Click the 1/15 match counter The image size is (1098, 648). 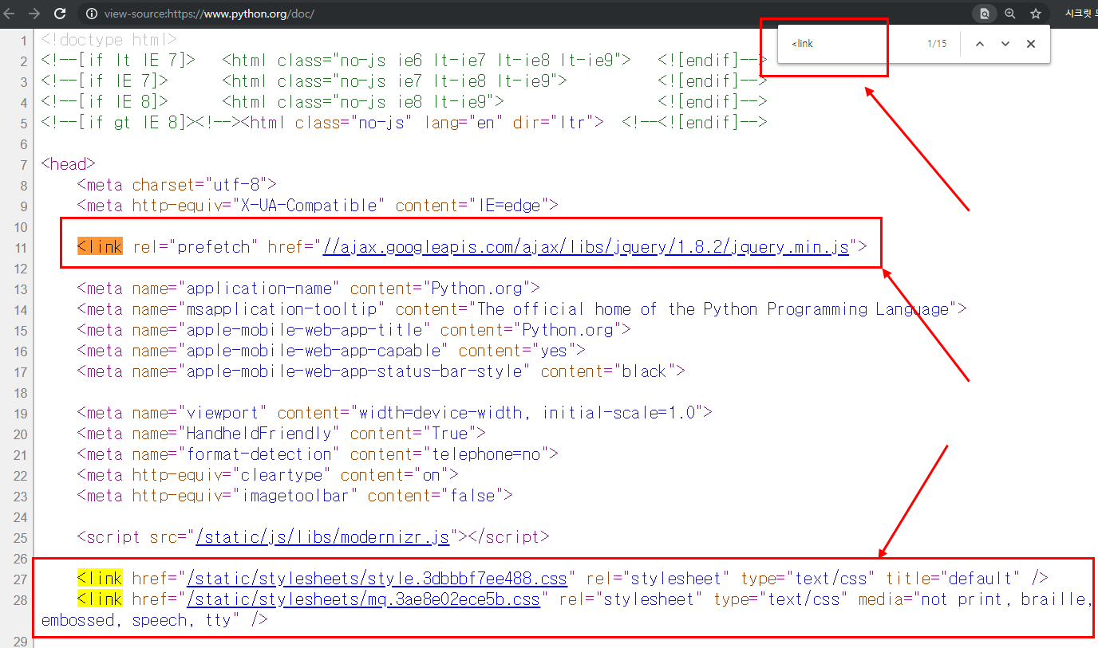coord(937,44)
